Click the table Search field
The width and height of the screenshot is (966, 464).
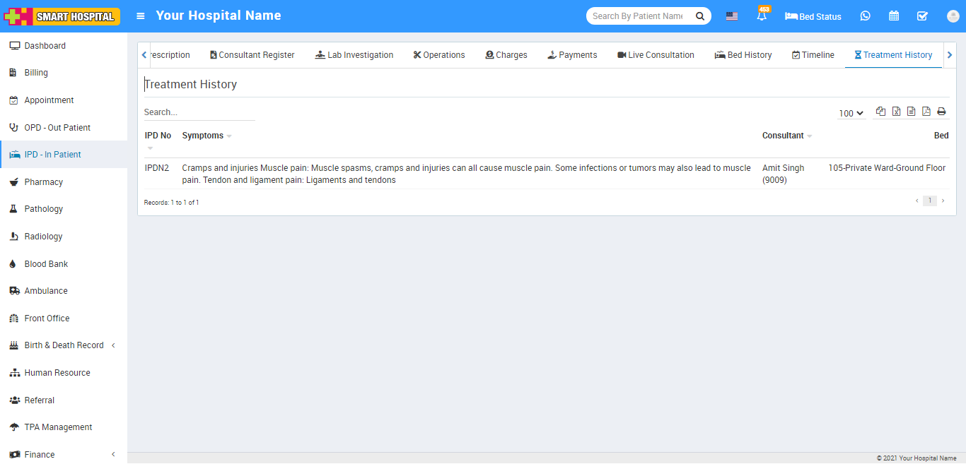point(199,112)
